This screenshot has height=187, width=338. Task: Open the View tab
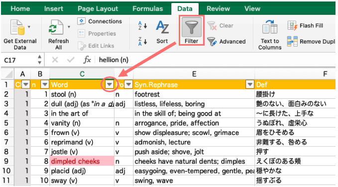[x=252, y=9]
